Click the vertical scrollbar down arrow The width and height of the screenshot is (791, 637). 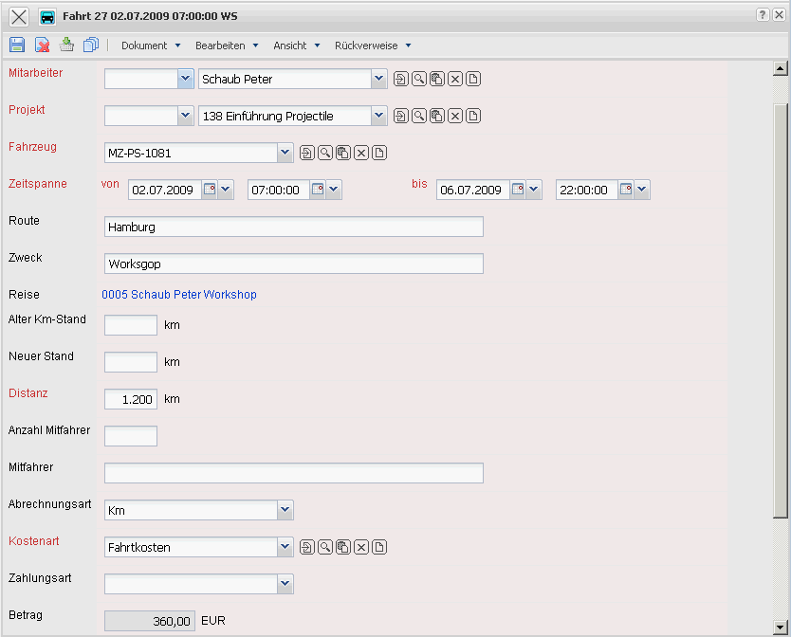[x=781, y=627]
